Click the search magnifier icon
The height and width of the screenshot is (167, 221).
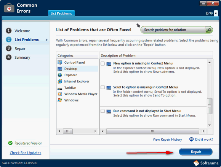pyautogui.click(x=208, y=30)
